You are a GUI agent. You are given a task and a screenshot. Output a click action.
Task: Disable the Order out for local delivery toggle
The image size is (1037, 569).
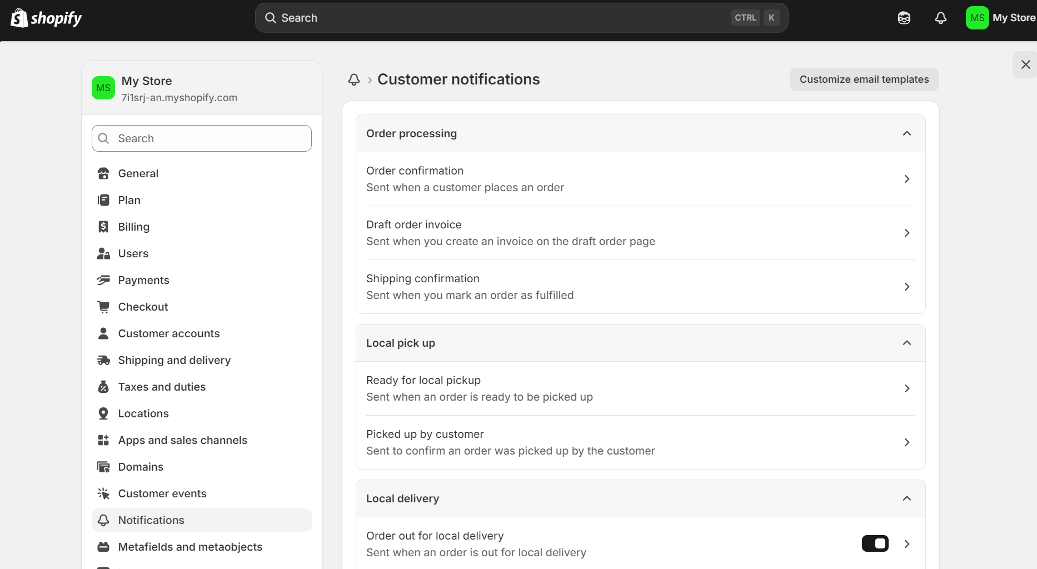tap(875, 543)
